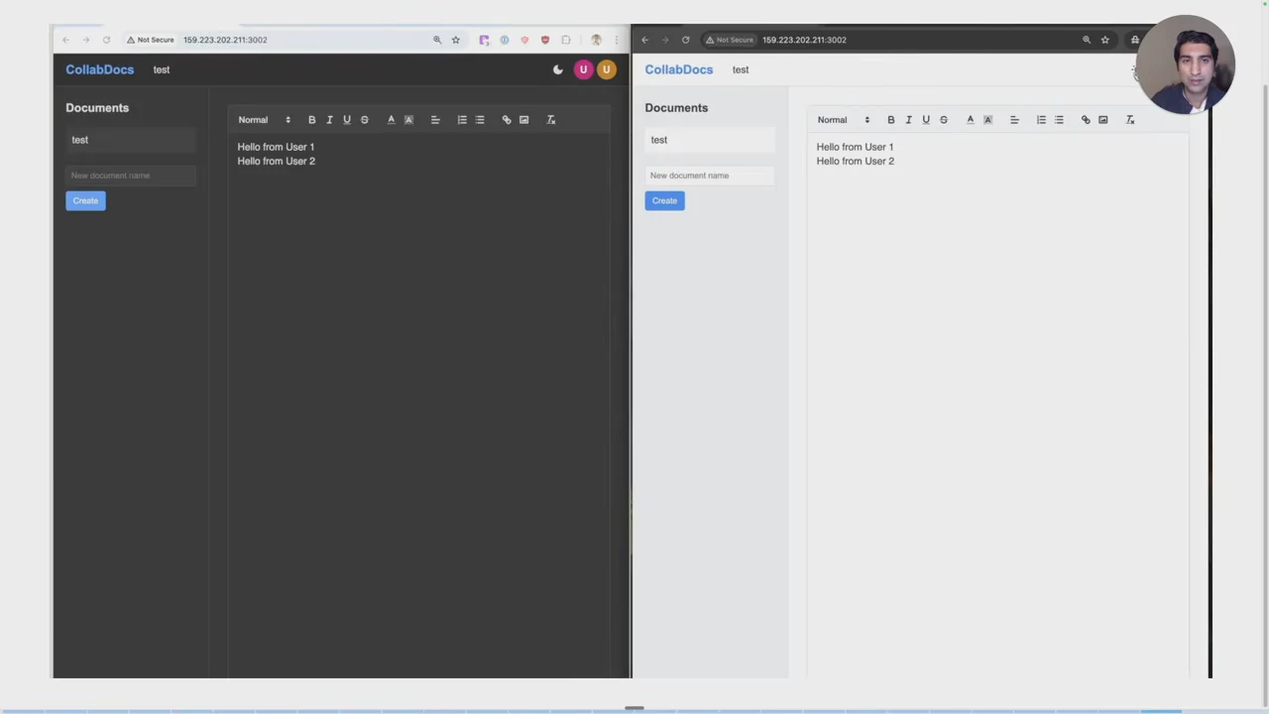Click the orange U user avatar
The image size is (1269, 714).
(606, 69)
